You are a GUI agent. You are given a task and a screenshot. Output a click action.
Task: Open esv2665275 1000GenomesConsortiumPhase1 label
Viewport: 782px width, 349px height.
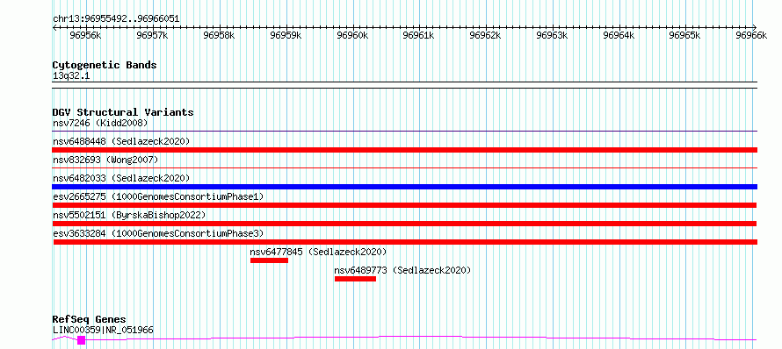click(158, 196)
